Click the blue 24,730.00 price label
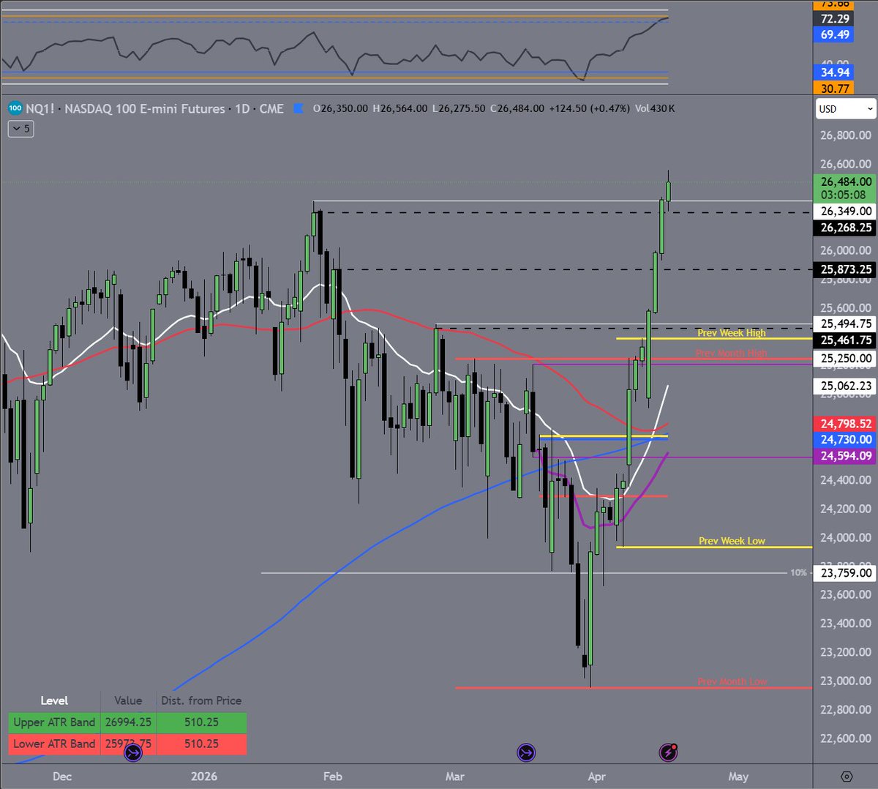The width and height of the screenshot is (878, 789). pyautogui.click(x=846, y=440)
